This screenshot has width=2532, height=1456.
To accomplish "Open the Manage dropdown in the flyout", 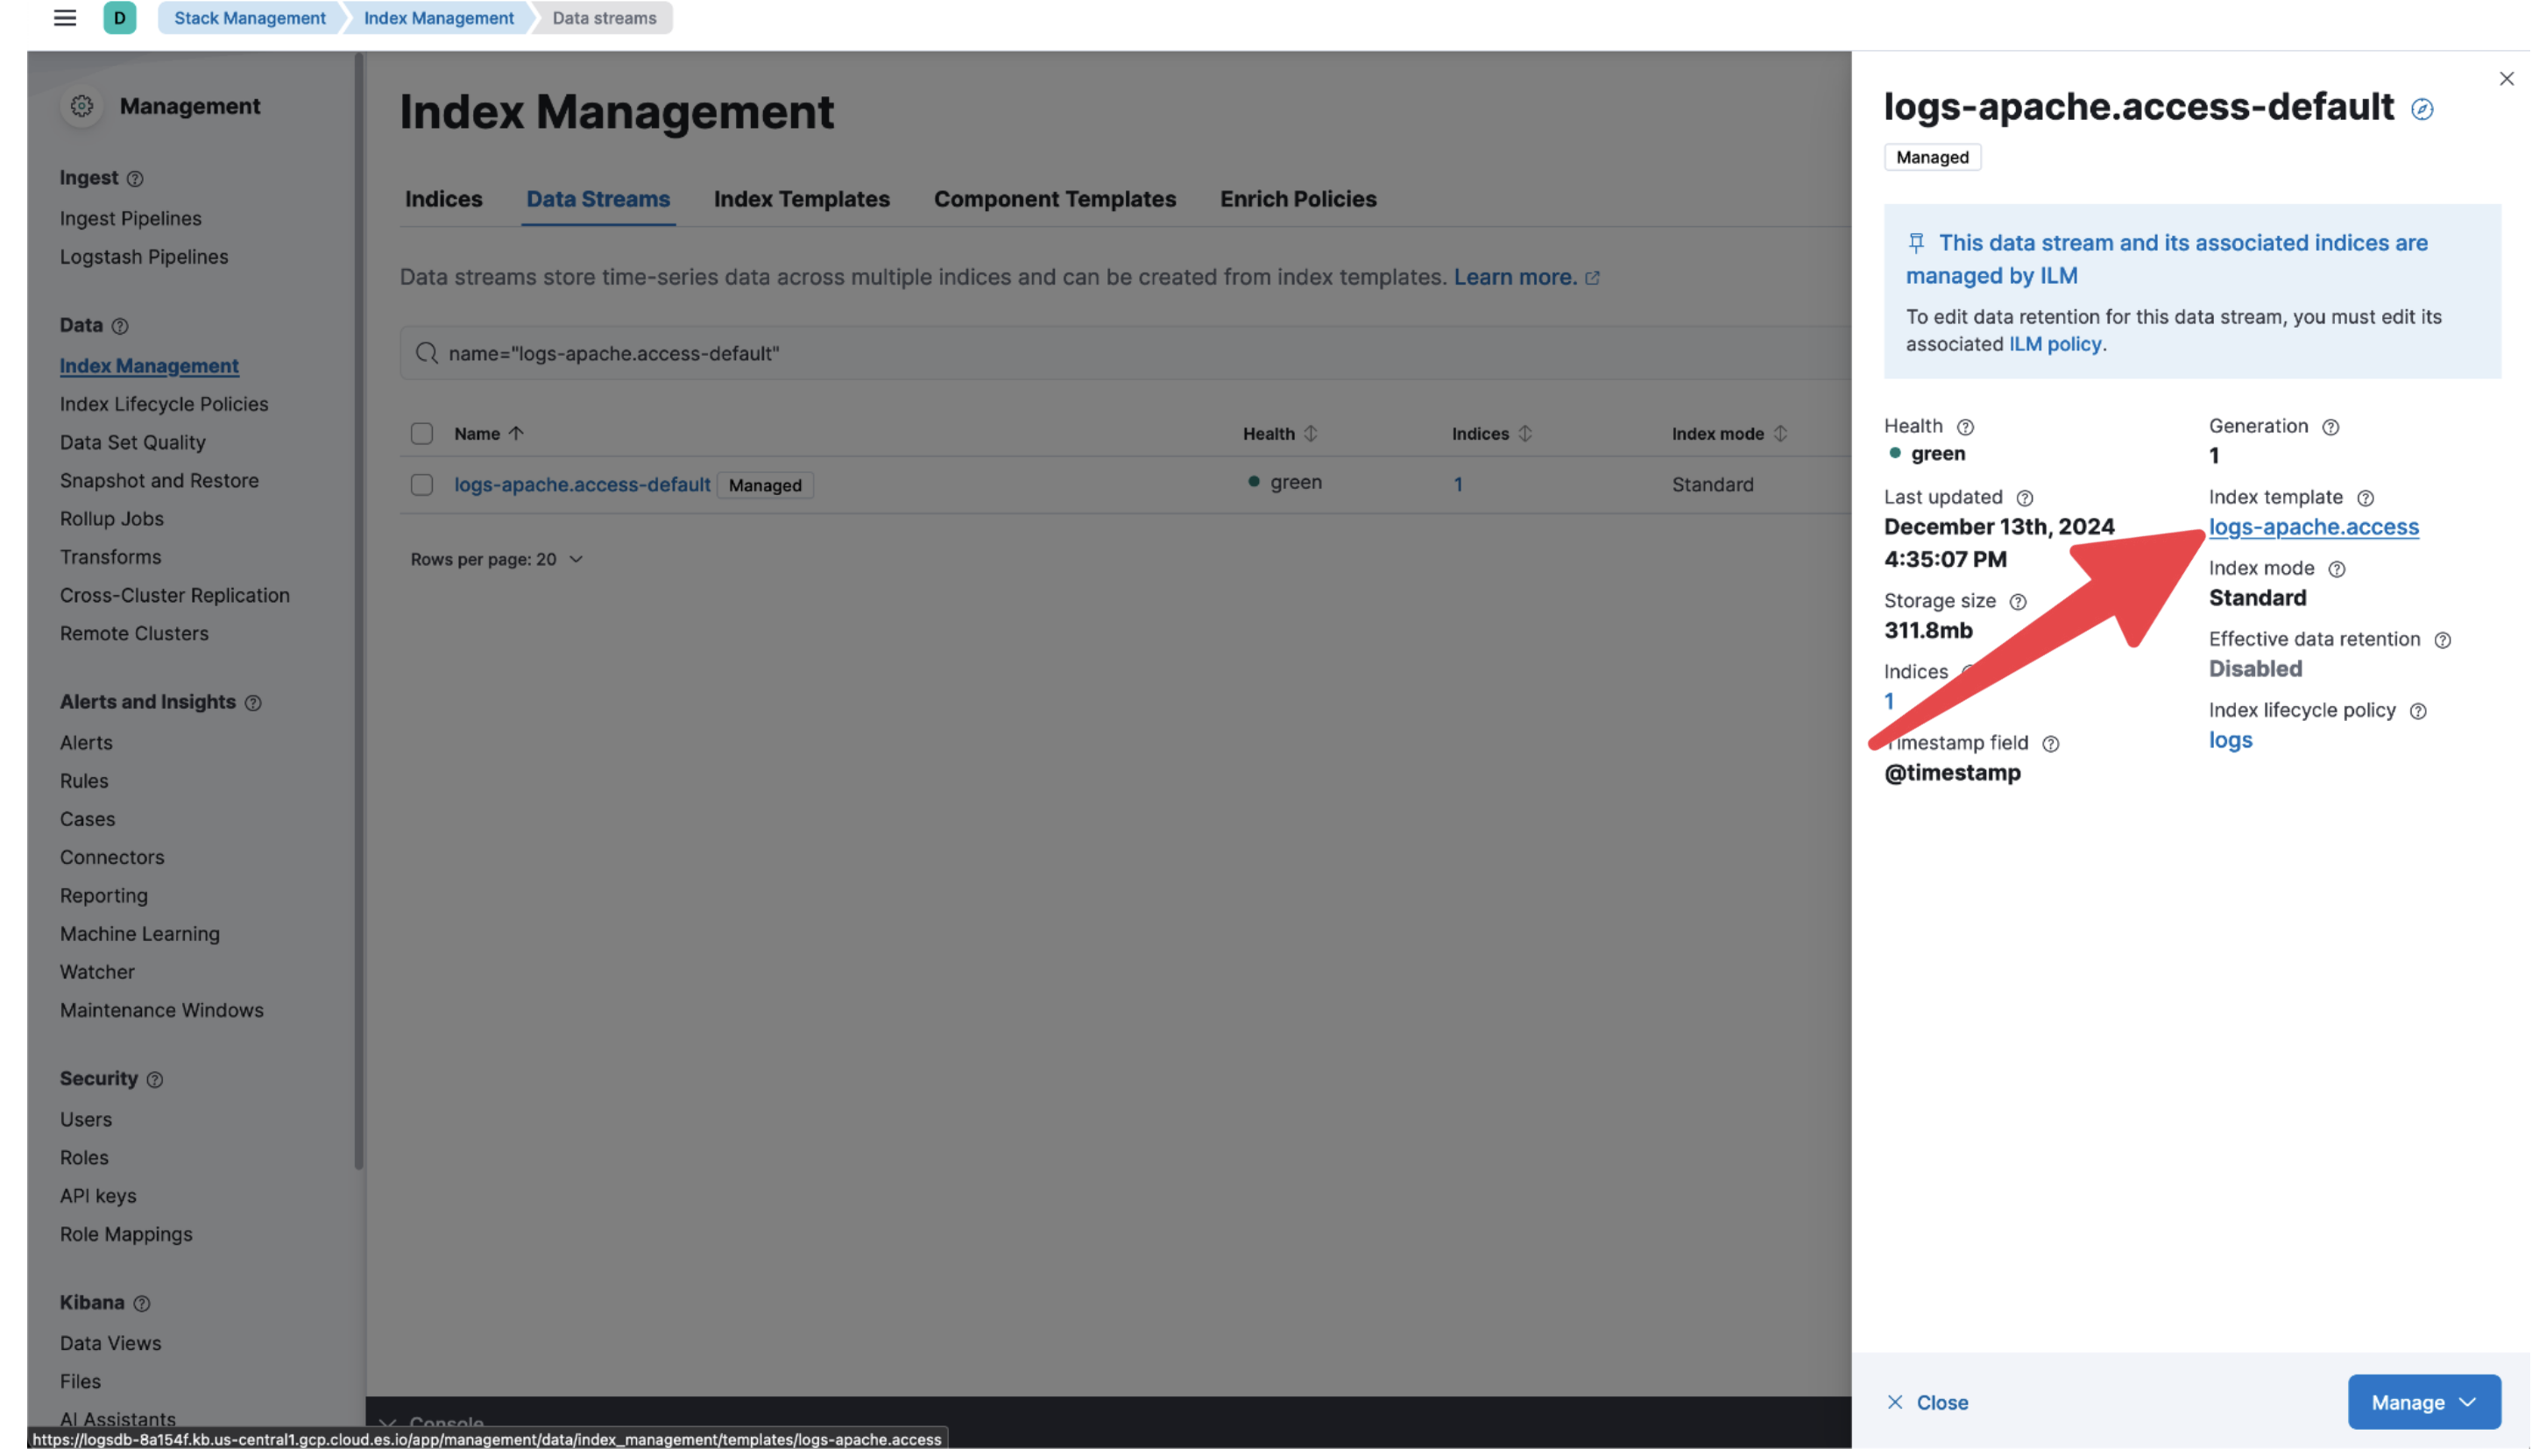I will 2423,1402.
